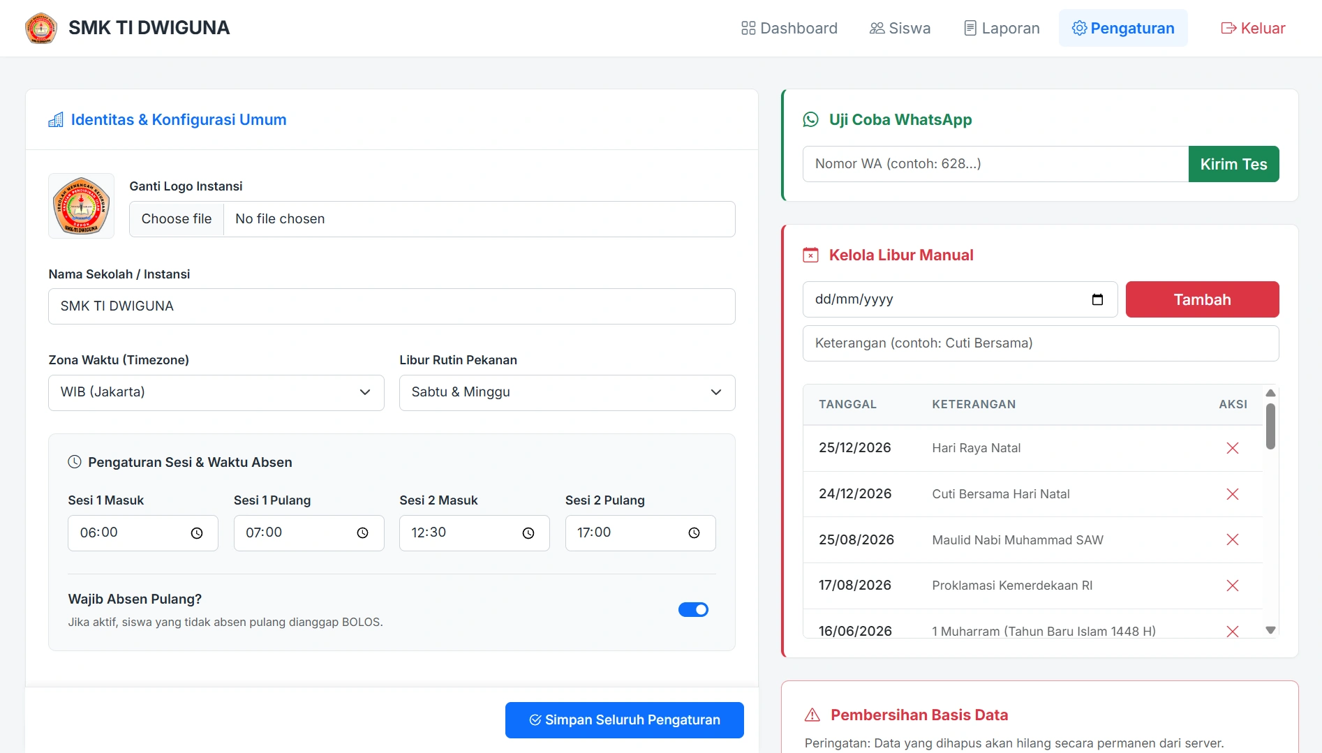The width and height of the screenshot is (1322, 753).
Task: Click the date 25/12/2026 in table
Action: [854, 448]
